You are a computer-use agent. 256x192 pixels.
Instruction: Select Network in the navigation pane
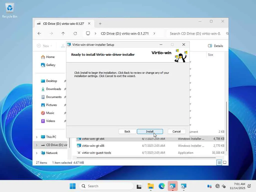pyautogui.click(x=52, y=153)
